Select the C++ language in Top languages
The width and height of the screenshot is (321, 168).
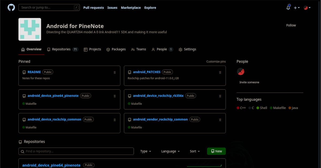(241, 108)
